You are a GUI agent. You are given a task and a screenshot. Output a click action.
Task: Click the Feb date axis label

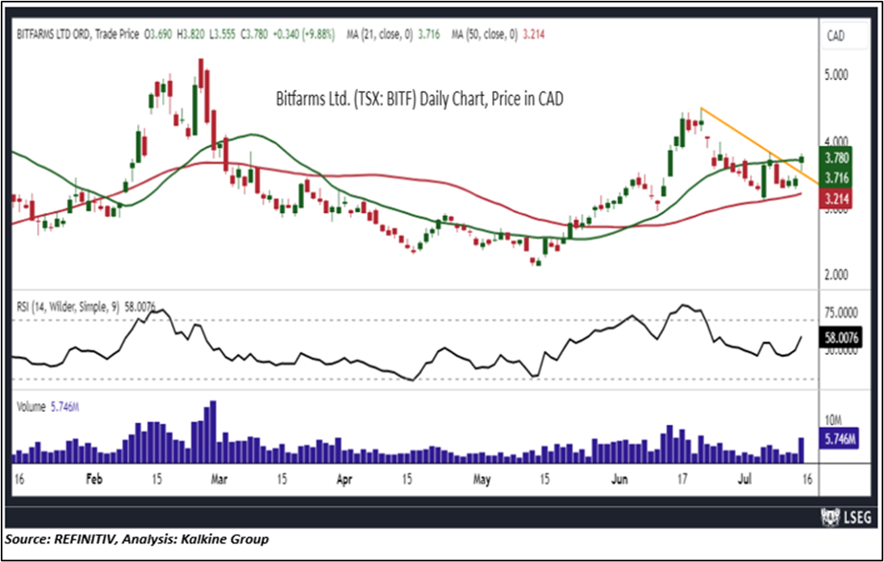click(94, 479)
